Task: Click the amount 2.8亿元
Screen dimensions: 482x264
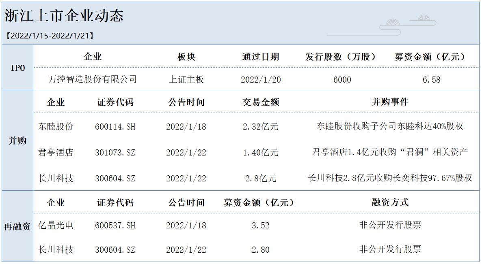Action: click(261, 178)
